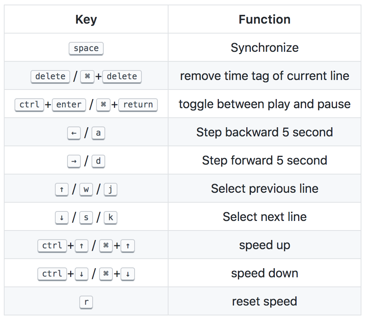Click the 'j' key badge

[111, 189]
